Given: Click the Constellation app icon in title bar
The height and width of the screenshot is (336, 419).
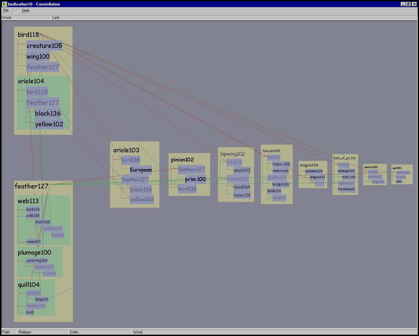Looking at the screenshot, I should [5, 4].
